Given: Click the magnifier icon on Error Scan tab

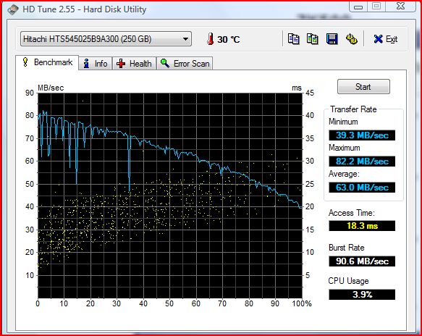Looking at the screenshot, I should pos(165,64).
